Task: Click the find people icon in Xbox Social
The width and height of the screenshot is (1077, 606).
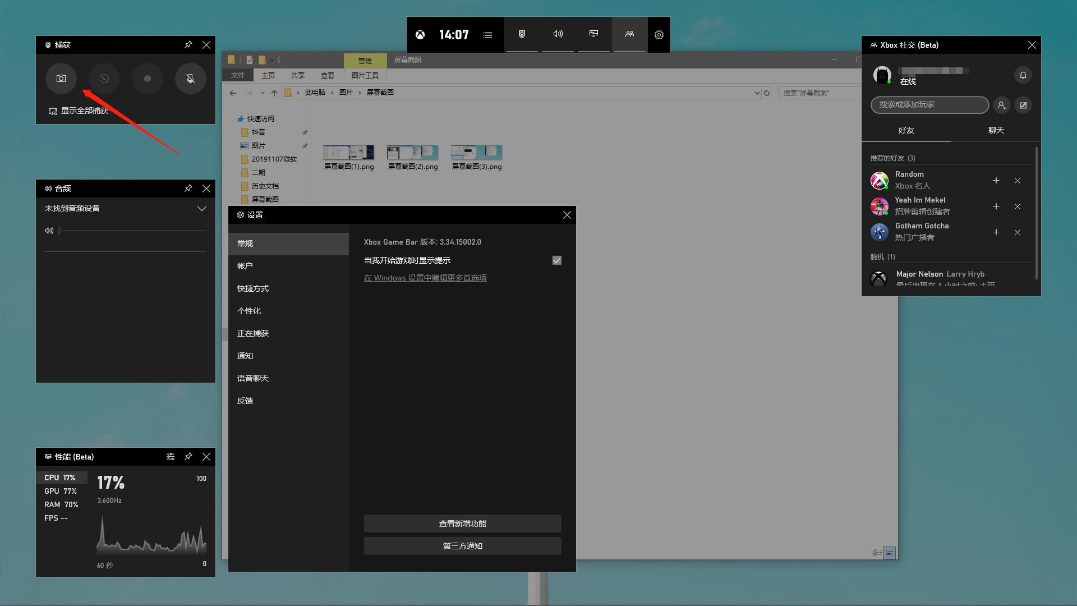Action: 1002,105
